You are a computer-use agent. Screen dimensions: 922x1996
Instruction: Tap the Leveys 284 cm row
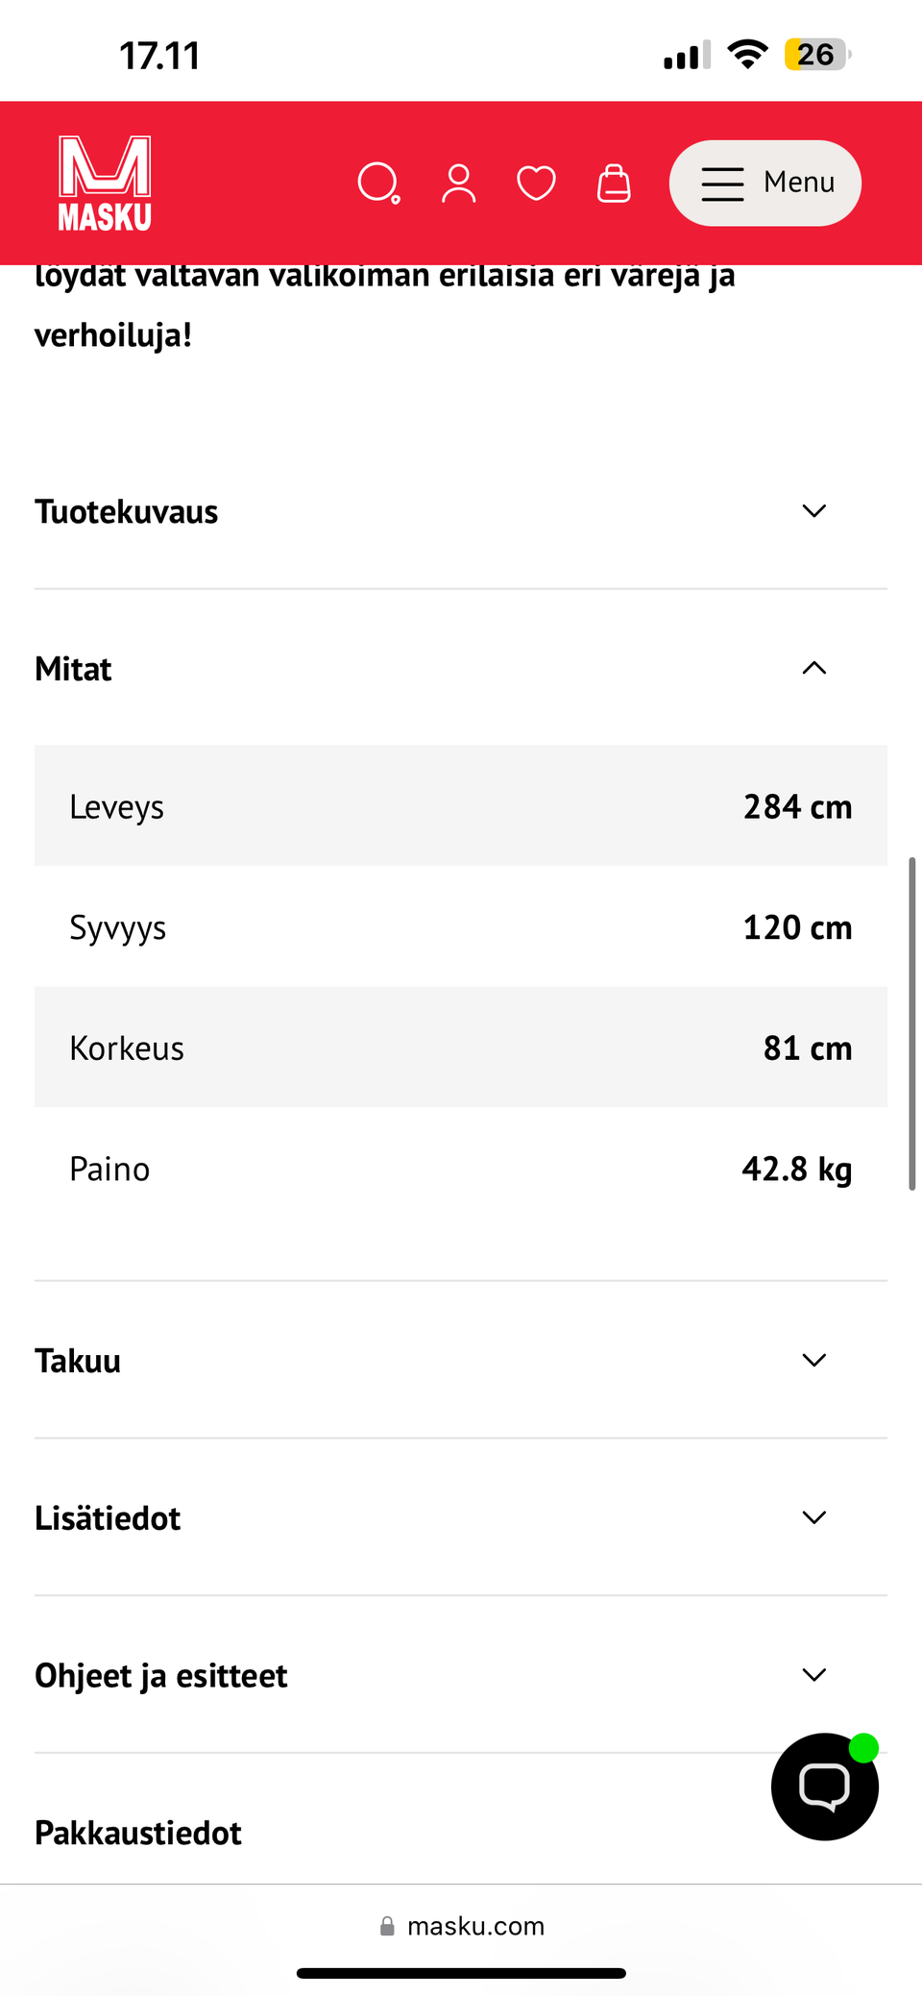[x=461, y=806]
